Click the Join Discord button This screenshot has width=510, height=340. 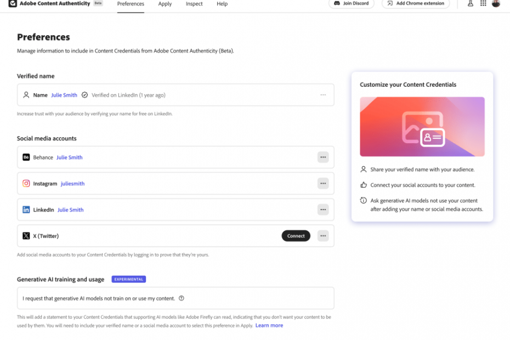[x=352, y=3]
